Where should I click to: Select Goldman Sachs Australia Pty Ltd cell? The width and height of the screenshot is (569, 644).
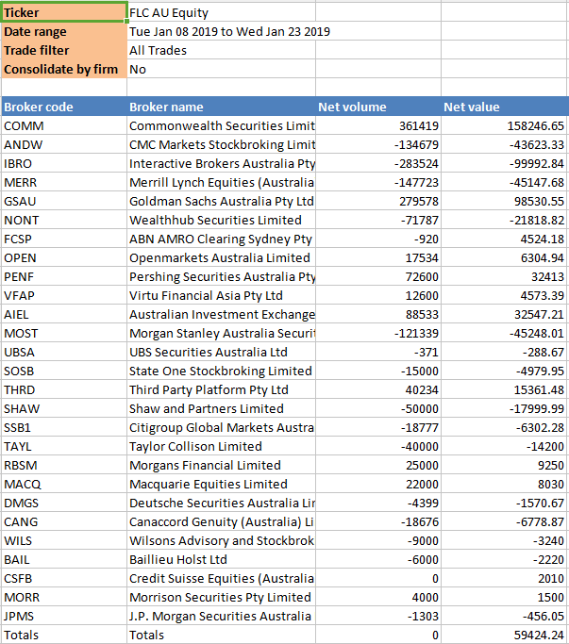point(221,201)
